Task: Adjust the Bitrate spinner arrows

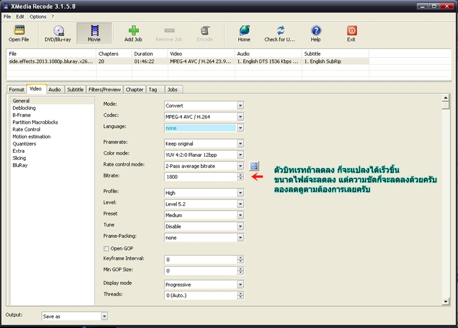Action: tap(240, 177)
